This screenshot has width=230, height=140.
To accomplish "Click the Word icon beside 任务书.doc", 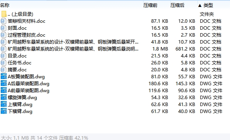I will [3, 63].
